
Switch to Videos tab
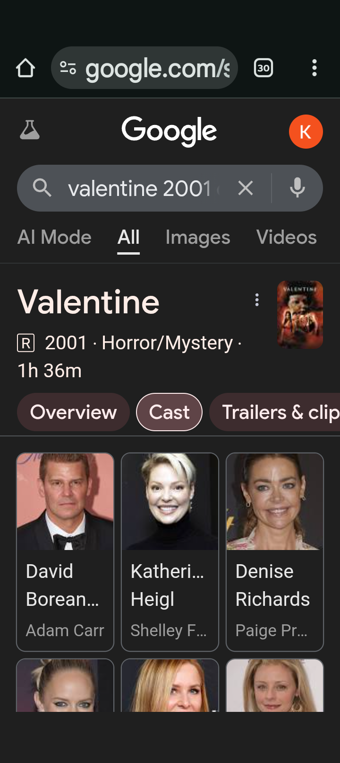(287, 238)
